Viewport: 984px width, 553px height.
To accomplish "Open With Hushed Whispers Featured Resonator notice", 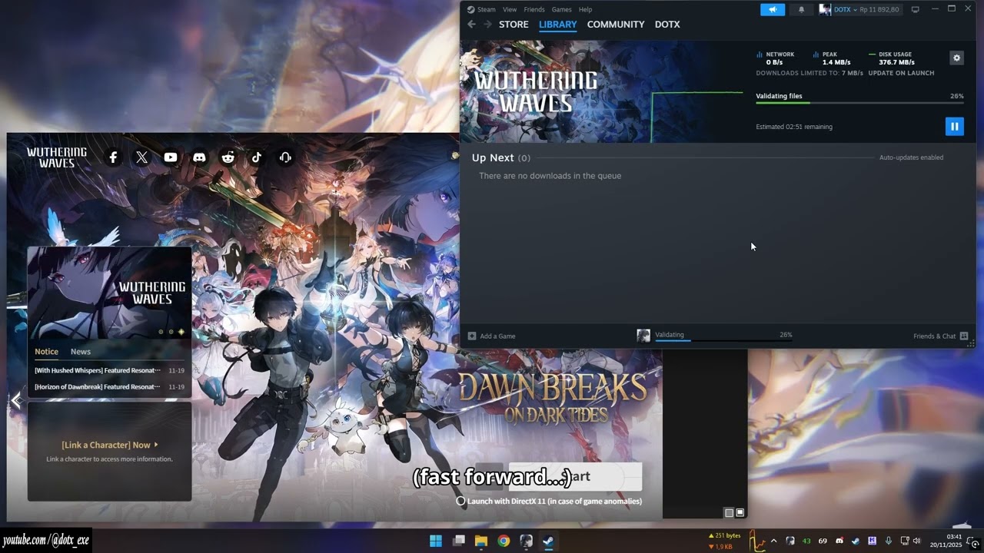I will click(109, 370).
